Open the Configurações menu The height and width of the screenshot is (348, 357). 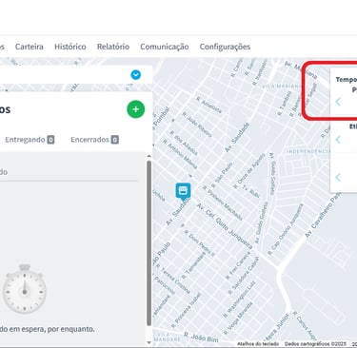[225, 47]
